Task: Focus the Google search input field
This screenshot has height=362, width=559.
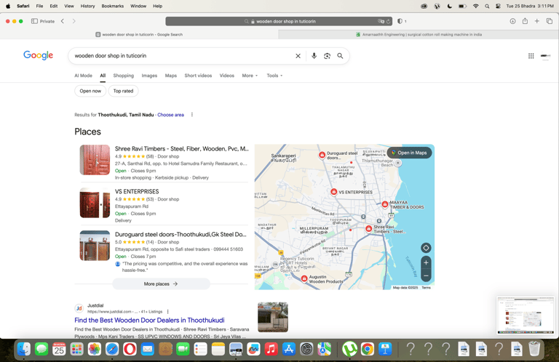Action: click(x=182, y=56)
